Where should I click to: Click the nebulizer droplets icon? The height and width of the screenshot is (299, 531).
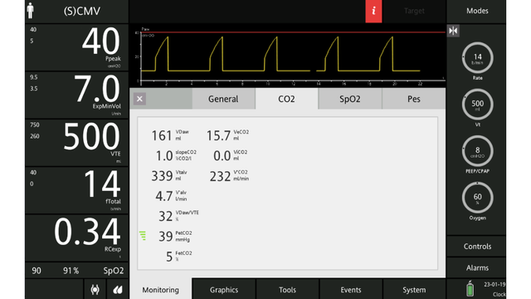coord(118,290)
